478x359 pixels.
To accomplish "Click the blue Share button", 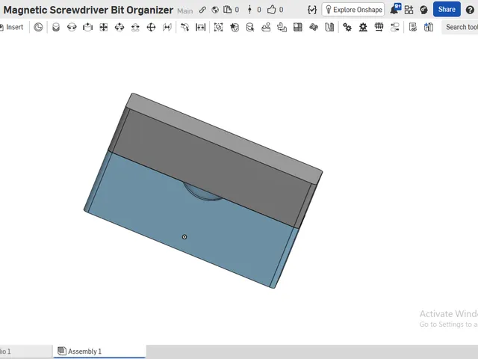I will 447,9.
